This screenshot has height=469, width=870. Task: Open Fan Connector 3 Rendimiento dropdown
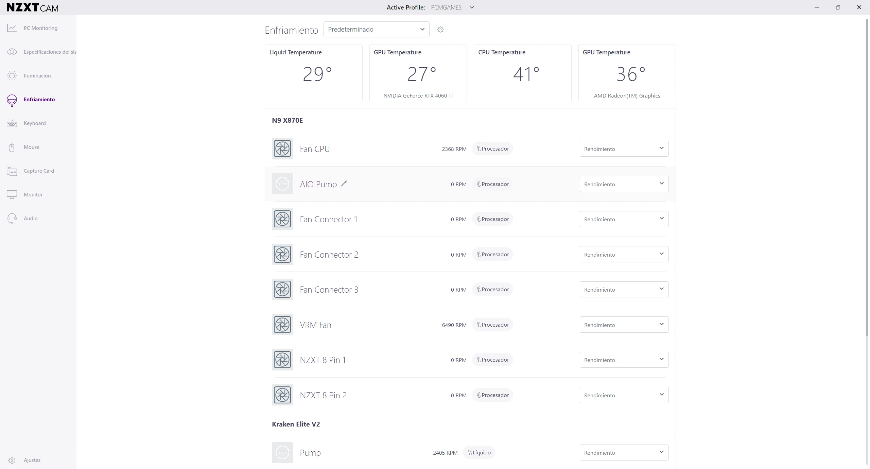coord(624,289)
